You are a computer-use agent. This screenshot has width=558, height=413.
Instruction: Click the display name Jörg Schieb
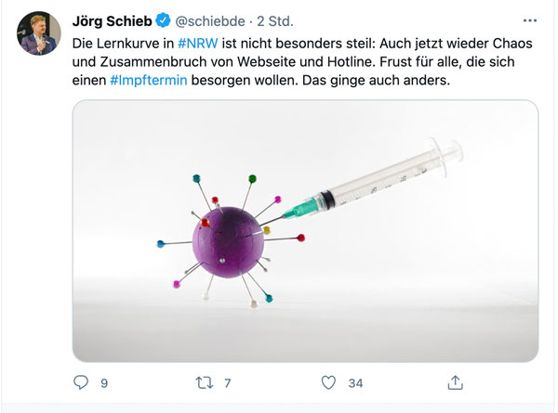pyautogui.click(x=112, y=19)
